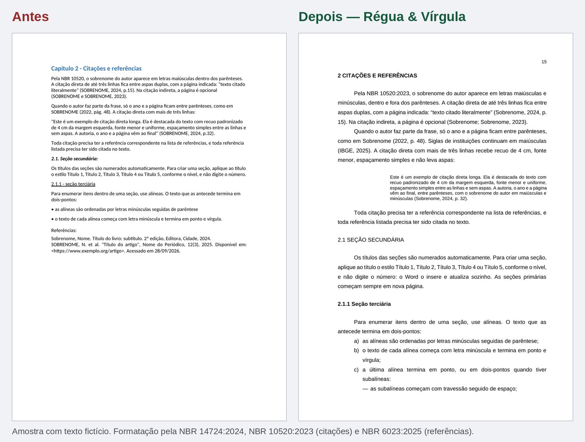Select the "Sobrenome, Nome. Título do livro" reference line
This screenshot has width=585, height=442.
point(131,239)
